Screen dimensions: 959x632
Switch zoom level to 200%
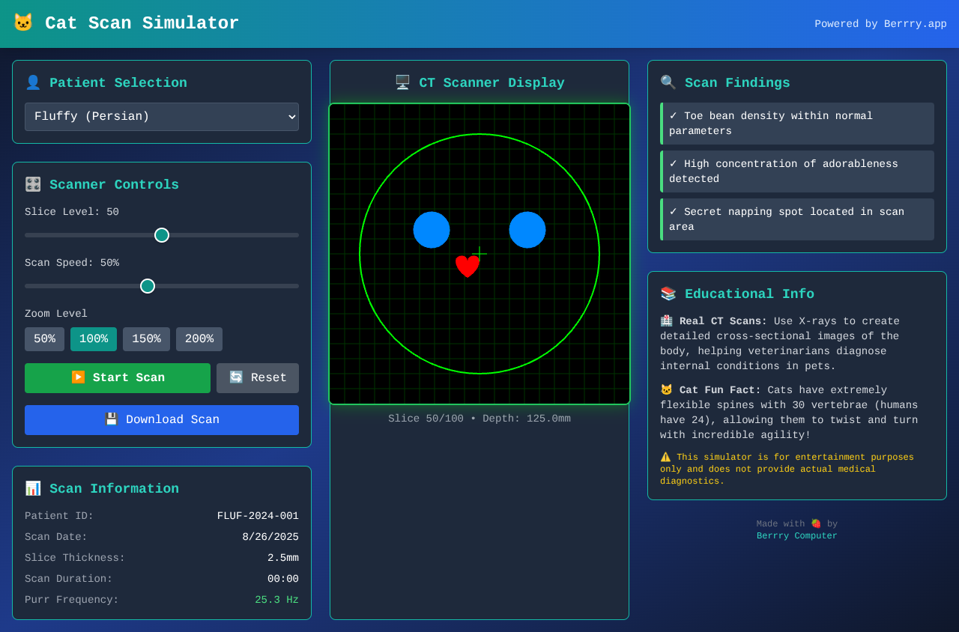click(x=199, y=339)
